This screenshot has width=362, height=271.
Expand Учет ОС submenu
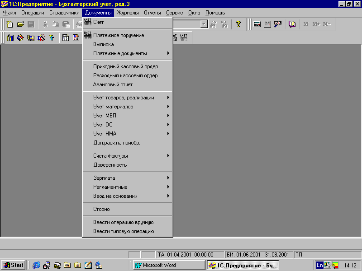click(128, 125)
